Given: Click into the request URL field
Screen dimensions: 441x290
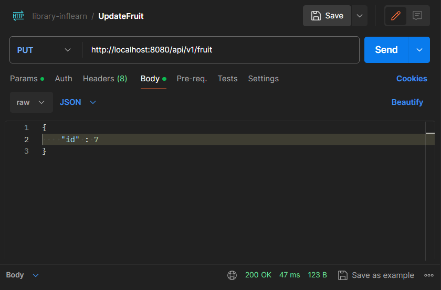Looking at the screenshot, I should pyautogui.click(x=221, y=50).
